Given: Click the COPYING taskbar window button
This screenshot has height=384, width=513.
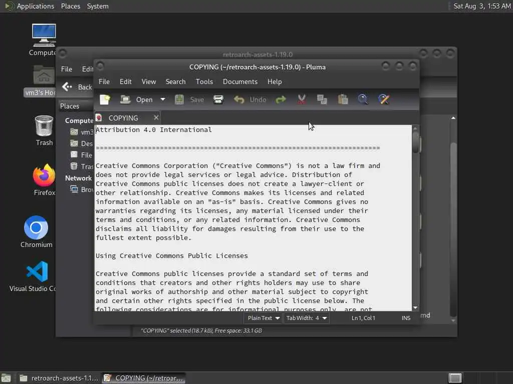Looking at the screenshot, I should pos(144,378).
